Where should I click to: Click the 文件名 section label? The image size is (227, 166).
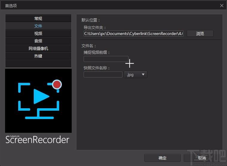(89, 46)
